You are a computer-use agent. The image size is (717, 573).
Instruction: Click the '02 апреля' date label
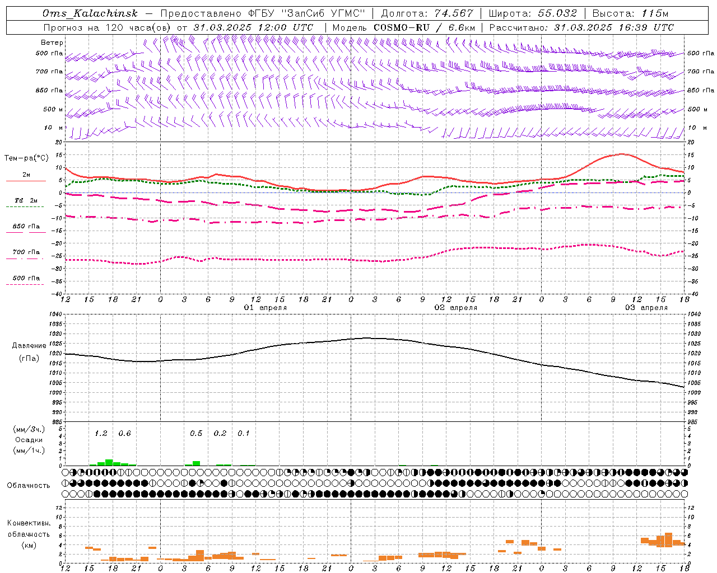[456, 308]
